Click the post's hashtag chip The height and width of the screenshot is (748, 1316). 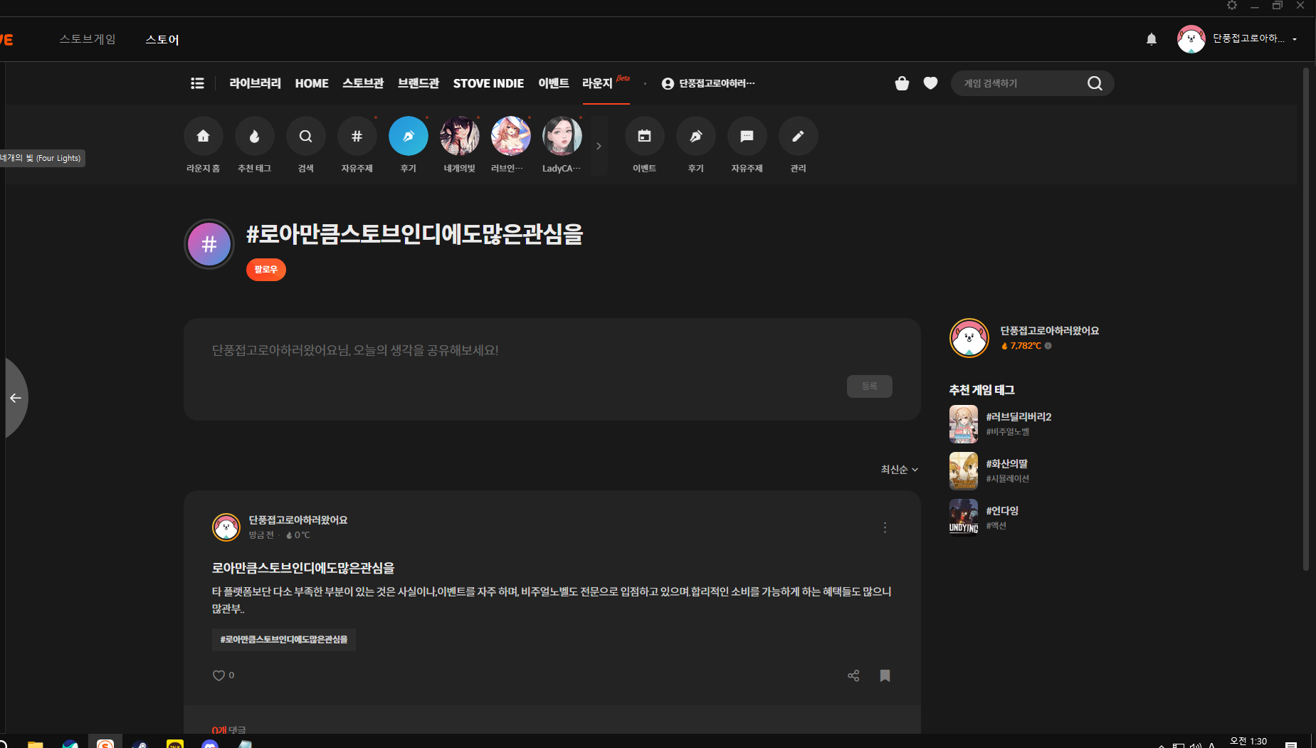[x=284, y=640]
